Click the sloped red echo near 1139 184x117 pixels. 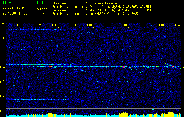point(171,65)
